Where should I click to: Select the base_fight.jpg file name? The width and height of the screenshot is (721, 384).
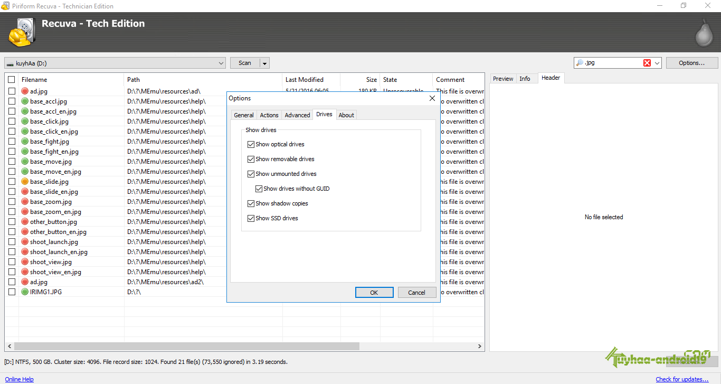point(50,142)
